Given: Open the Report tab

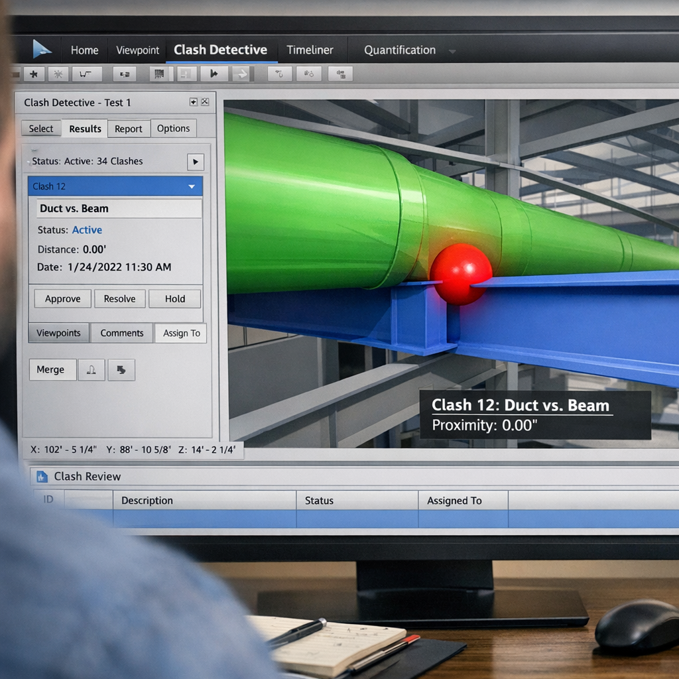Looking at the screenshot, I should 128,129.
